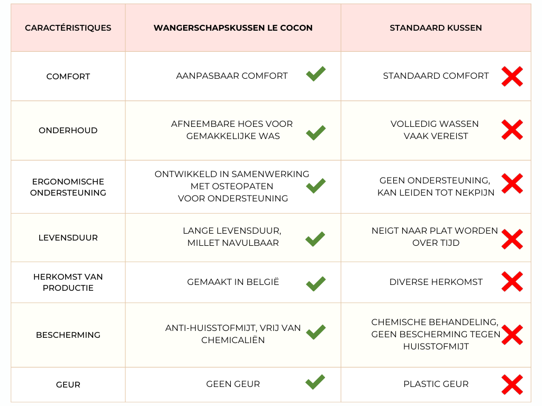Click the Caractéristiques column header
The image size is (542, 406).
68,28
